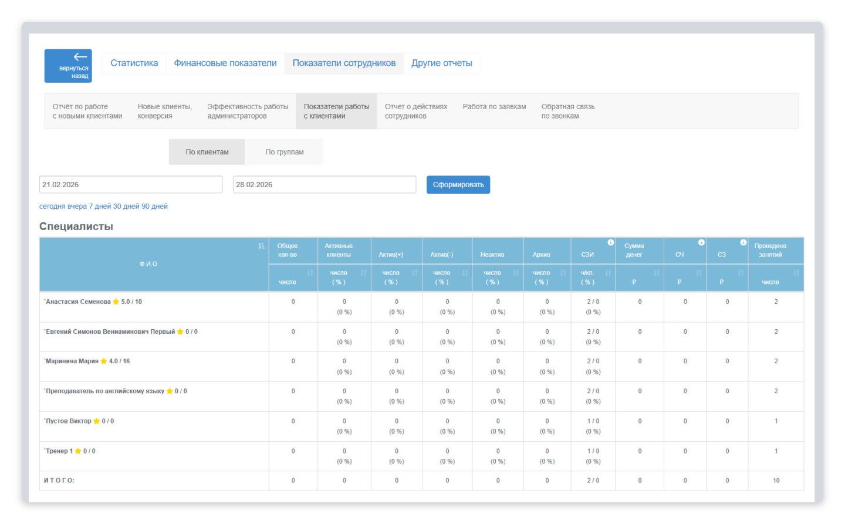
Task: Click the back arrow "вернуться назад" button
Action: click(68, 66)
